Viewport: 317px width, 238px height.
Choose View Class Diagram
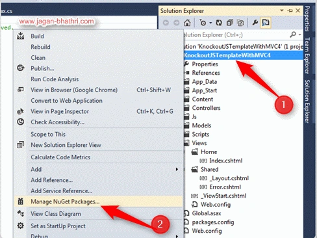tap(99, 214)
